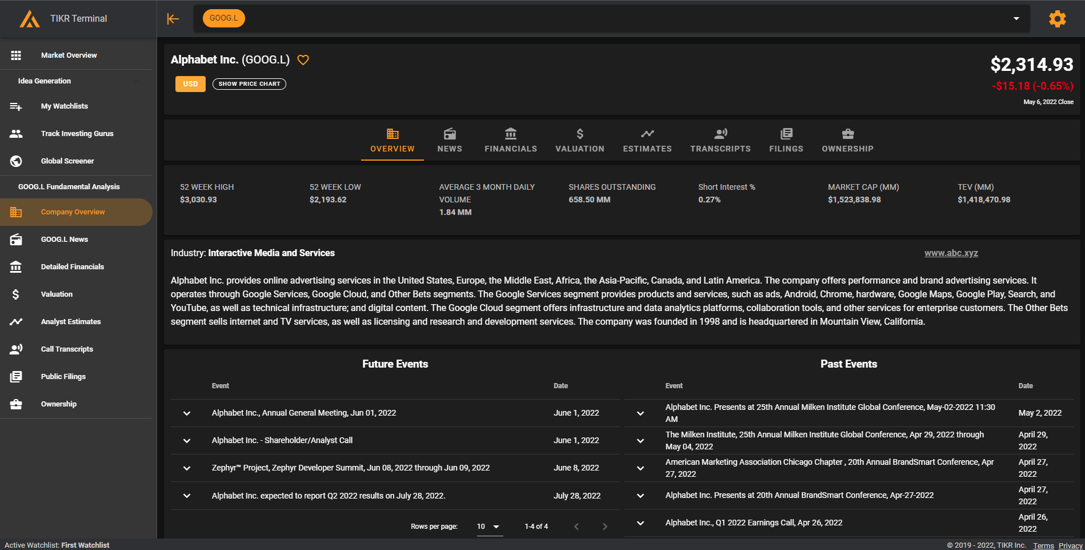The width and height of the screenshot is (1085, 550).
Task: Click the GOOG.L News radio icon in sidebar
Action: click(16, 240)
